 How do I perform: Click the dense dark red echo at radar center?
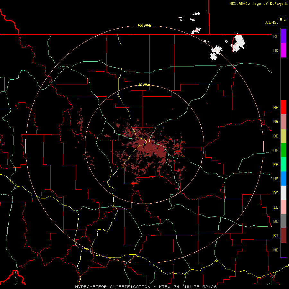coord(150,147)
